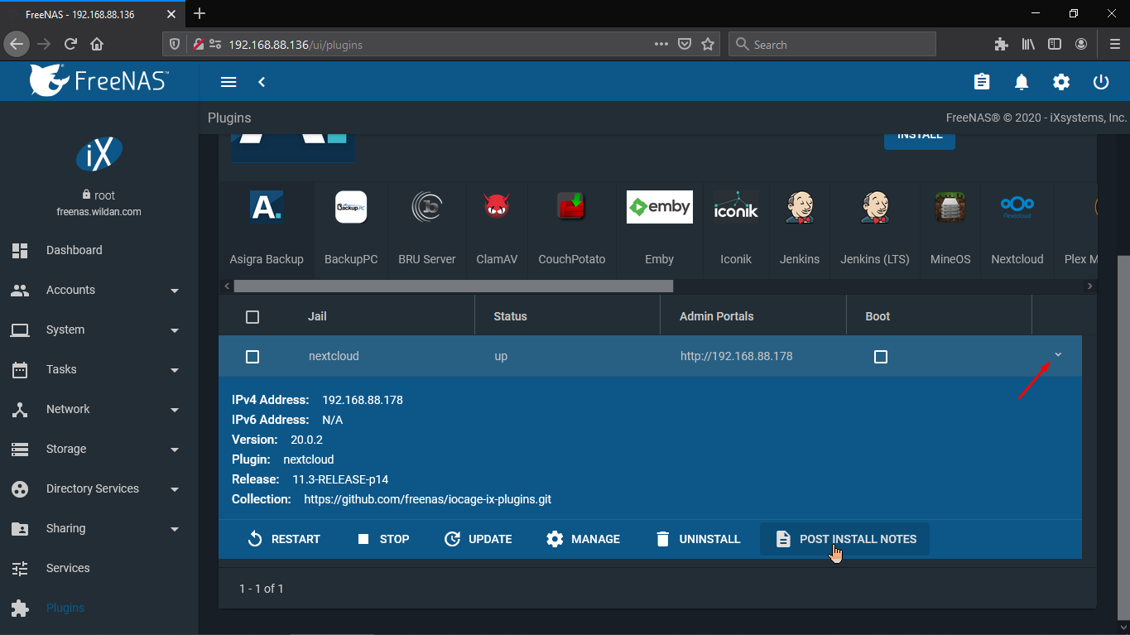Sort by the Jail column header
This screenshot has width=1130, height=635.
317,316
